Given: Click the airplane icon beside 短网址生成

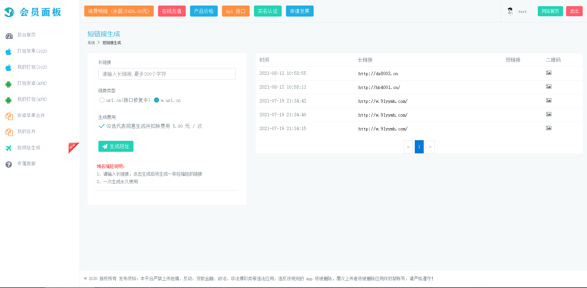Looking at the screenshot, I should point(9,148).
